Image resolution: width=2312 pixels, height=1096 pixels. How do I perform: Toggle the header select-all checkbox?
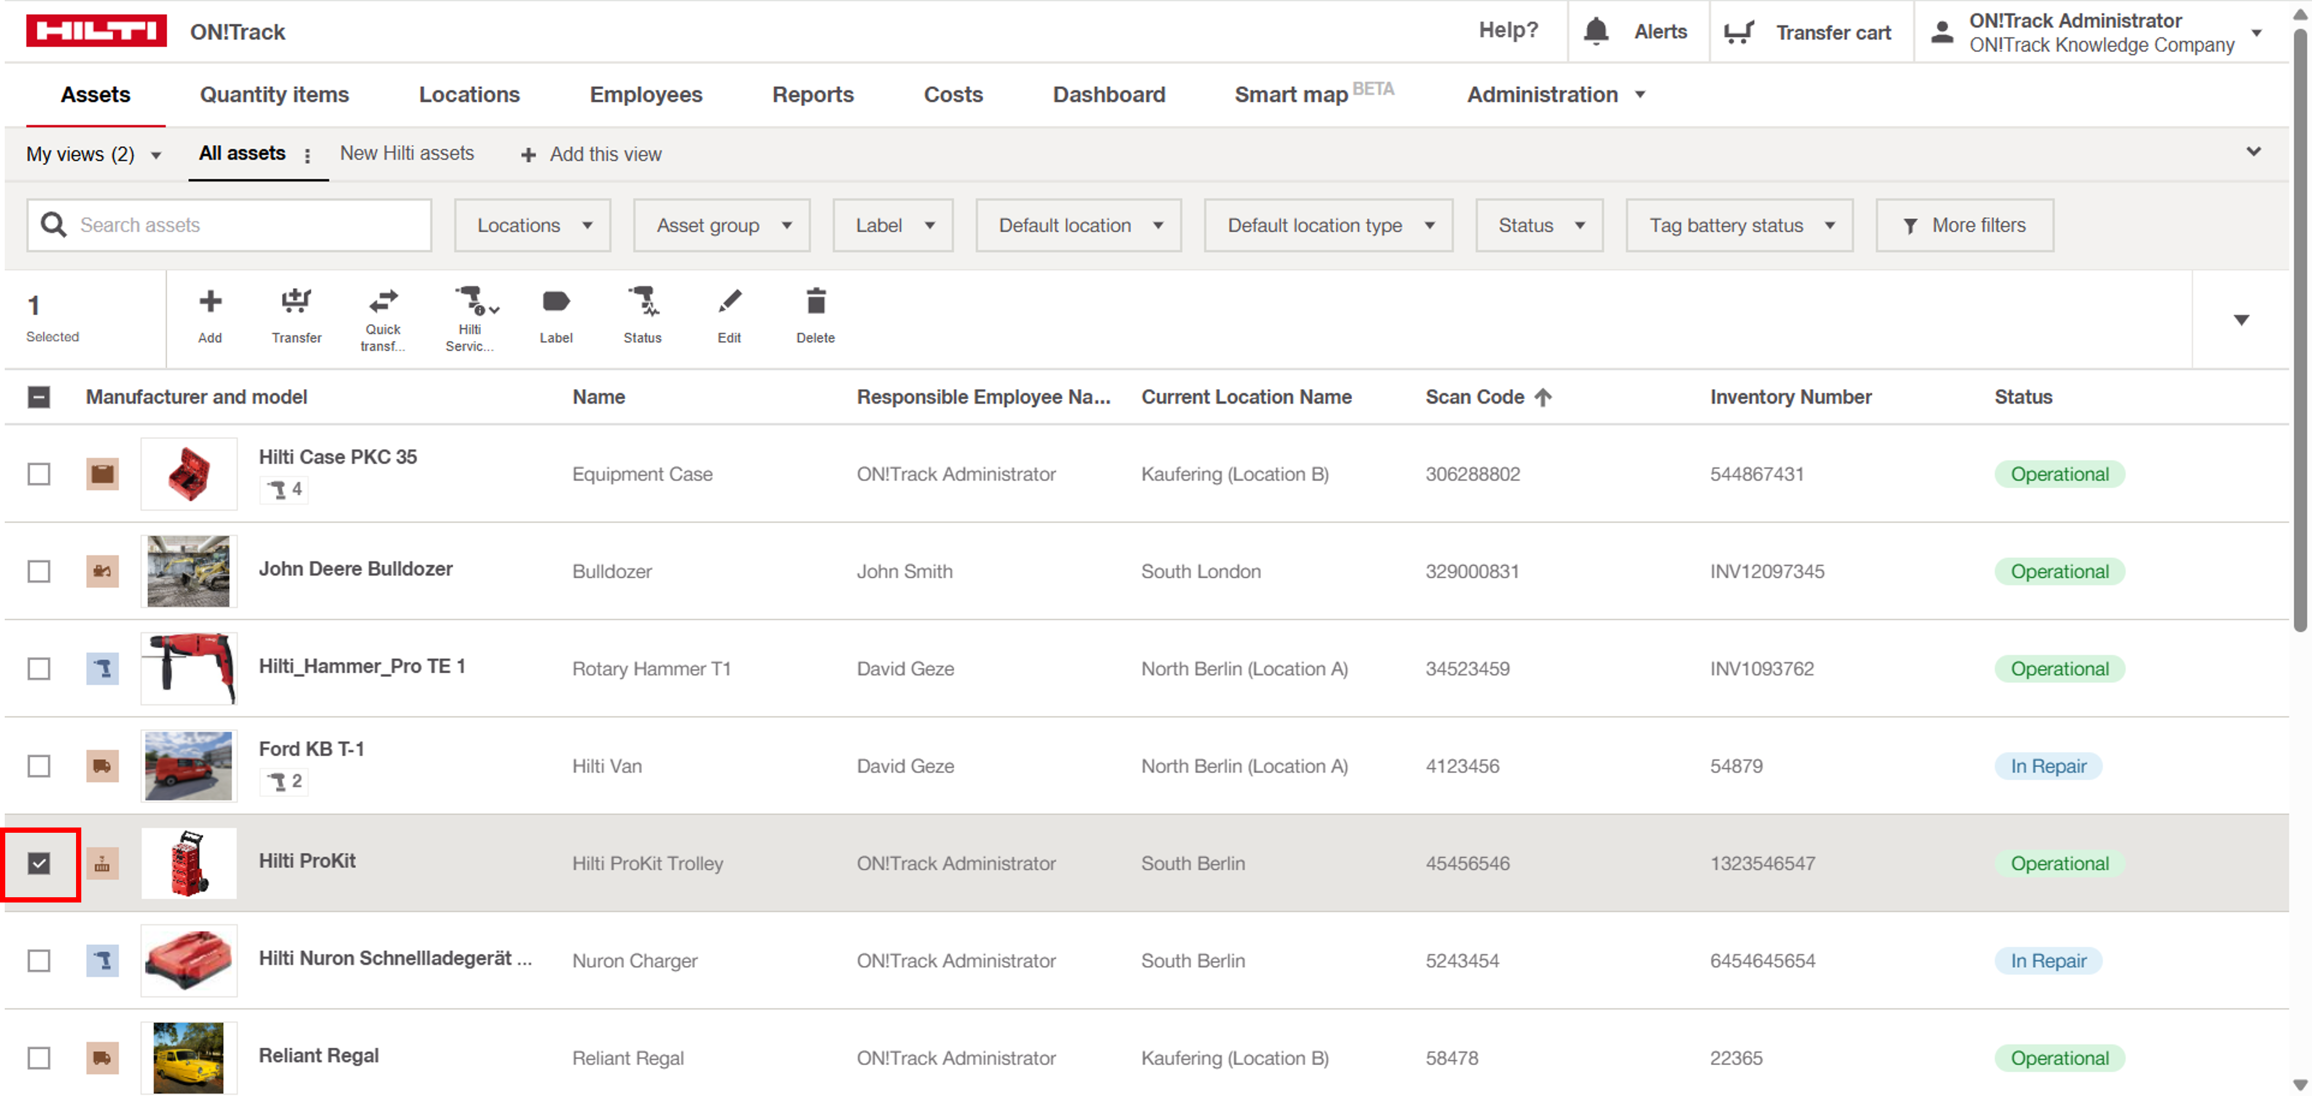pos(39,397)
